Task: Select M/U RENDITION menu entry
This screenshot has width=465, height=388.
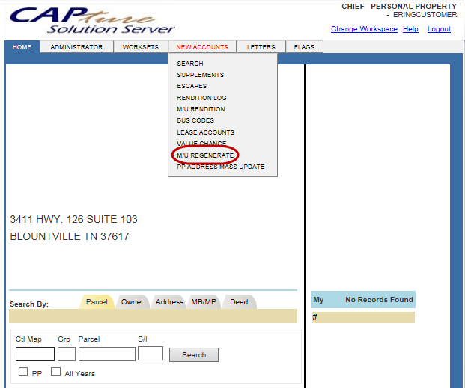Action: (201, 109)
